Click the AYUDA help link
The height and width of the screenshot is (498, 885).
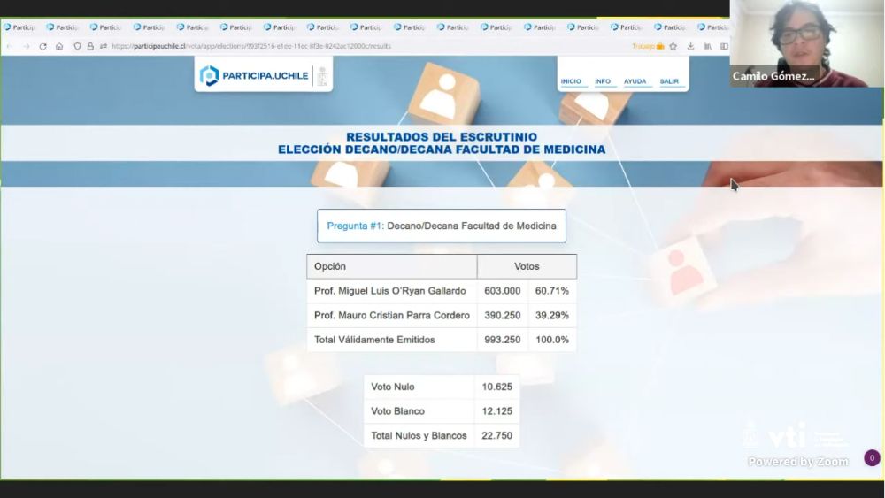[635, 81]
